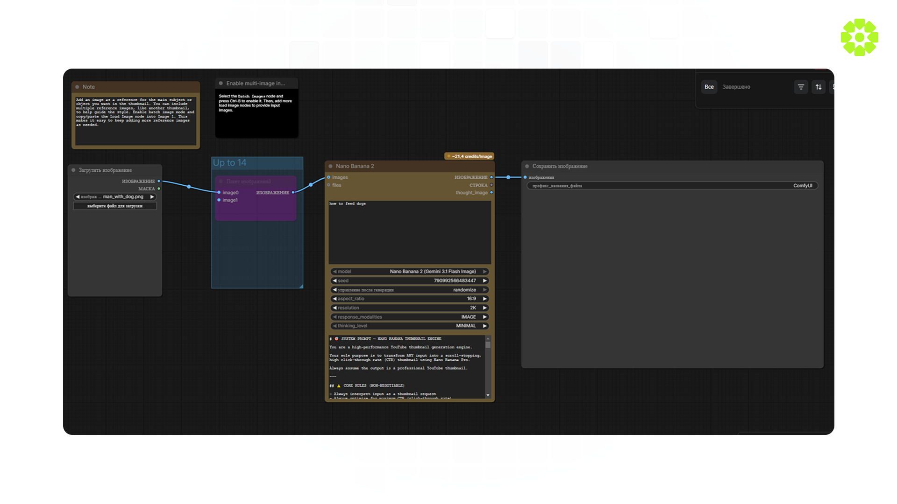Click the 'how to feed dogs' prompt field
The image size is (897, 504).
pyautogui.click(x=410, y=232)
